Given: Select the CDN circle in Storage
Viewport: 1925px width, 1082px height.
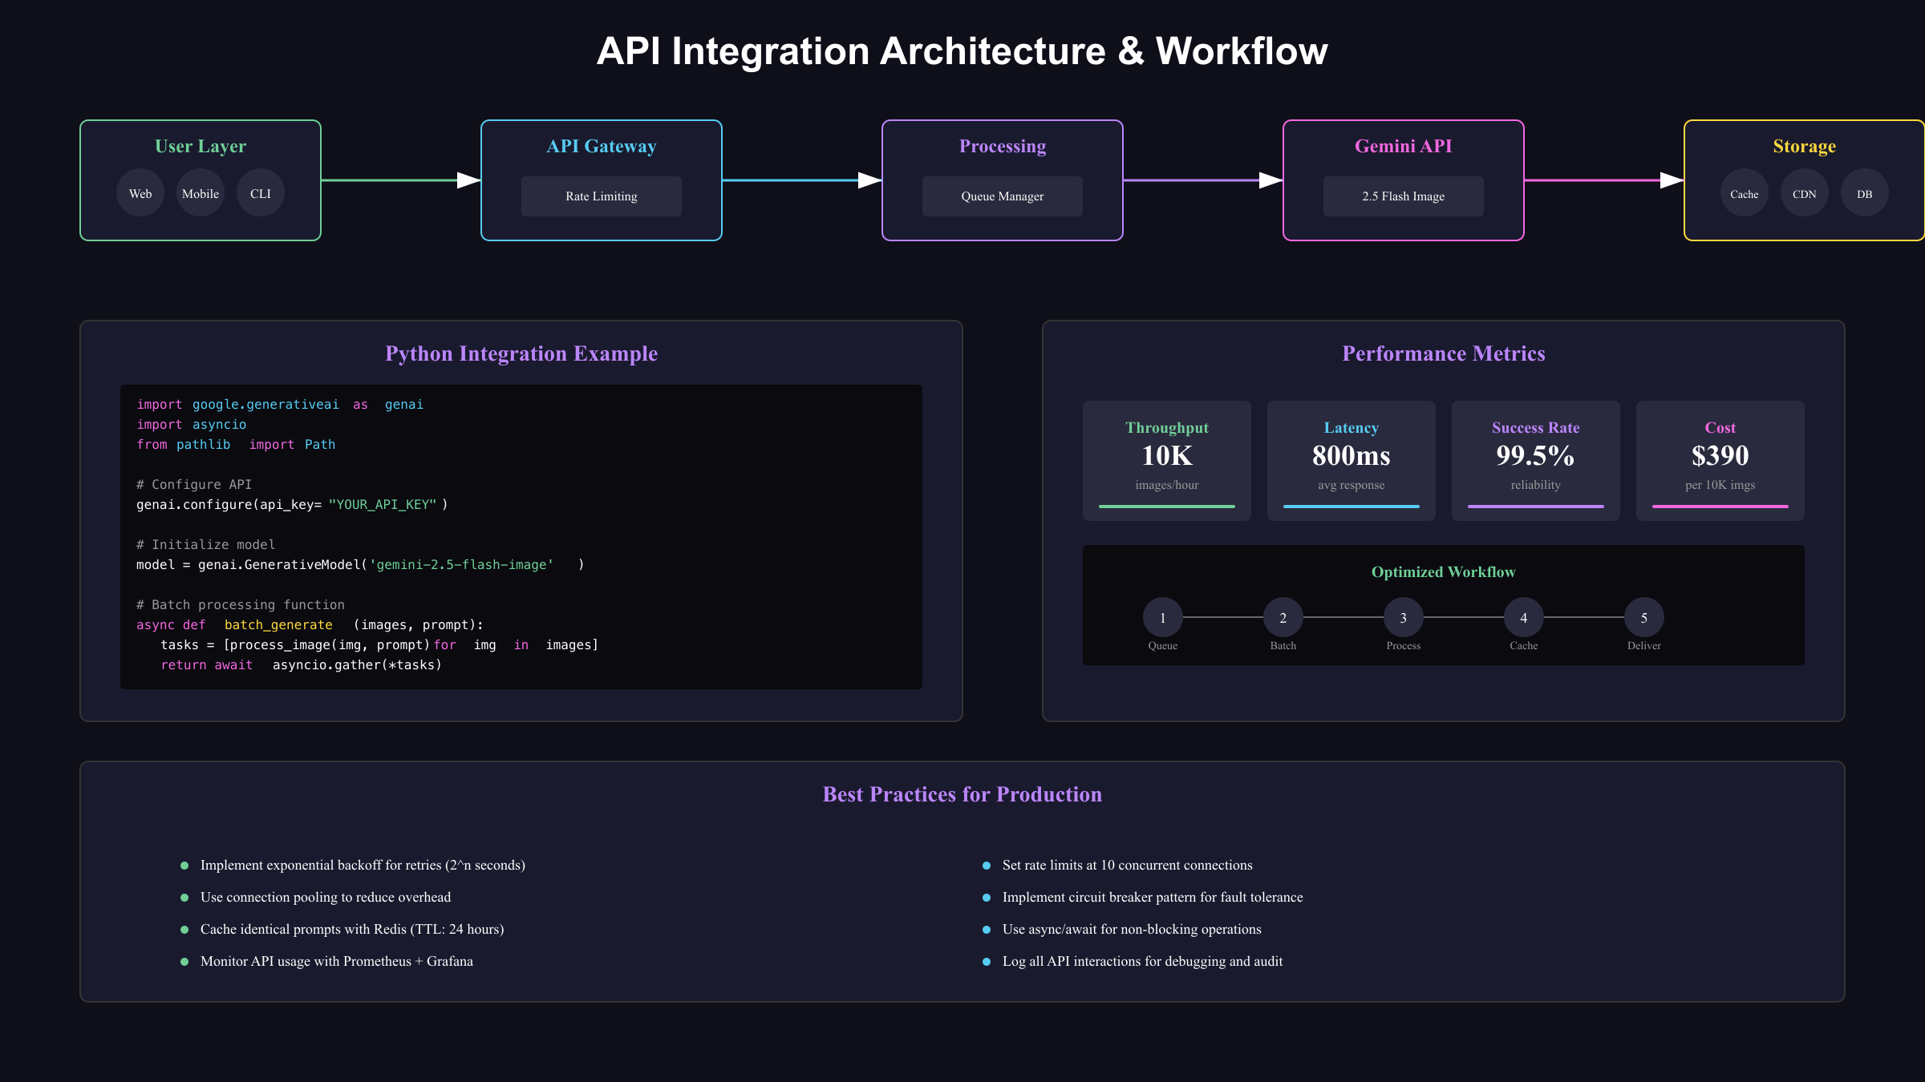Looking at the screenshot, I should click(1805, 193).
